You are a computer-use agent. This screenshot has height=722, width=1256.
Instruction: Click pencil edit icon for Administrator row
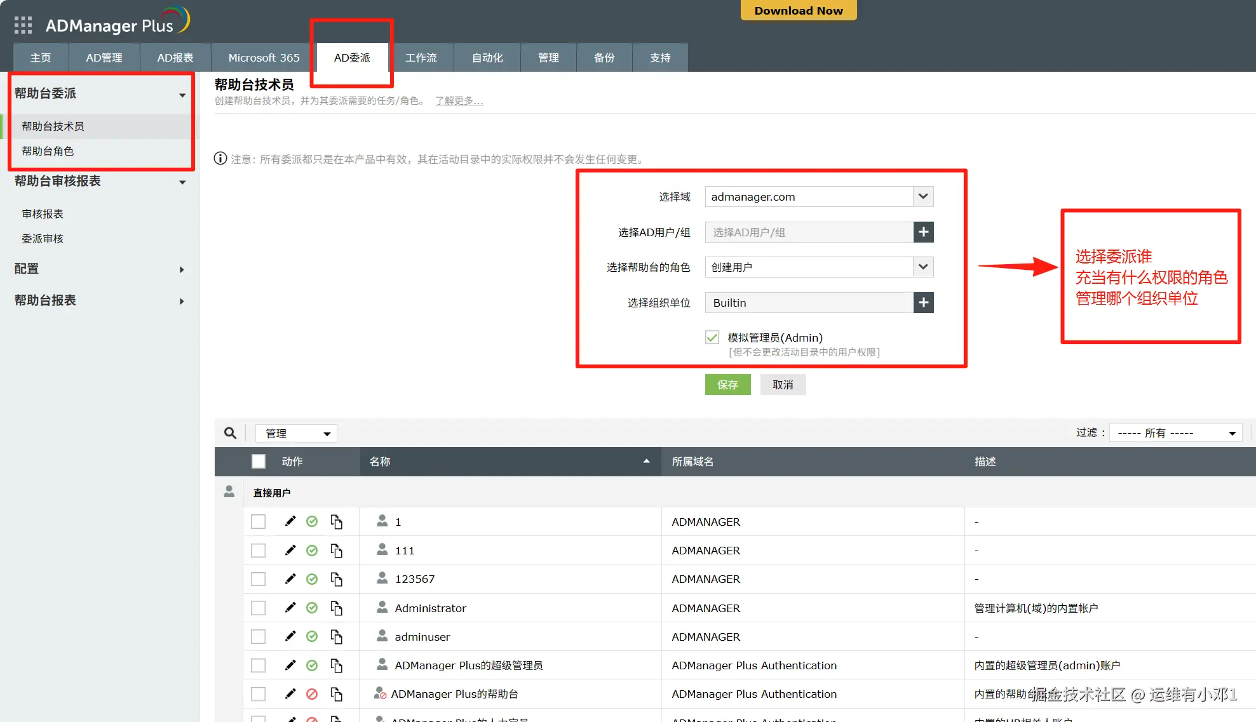click(290, 608)
